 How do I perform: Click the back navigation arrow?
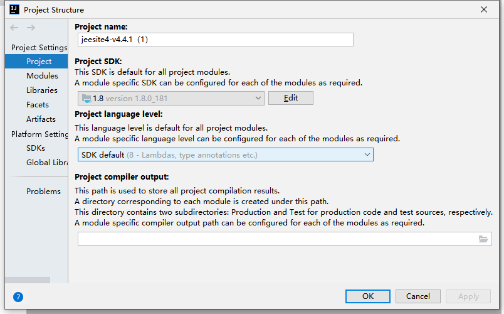[15, 28]
